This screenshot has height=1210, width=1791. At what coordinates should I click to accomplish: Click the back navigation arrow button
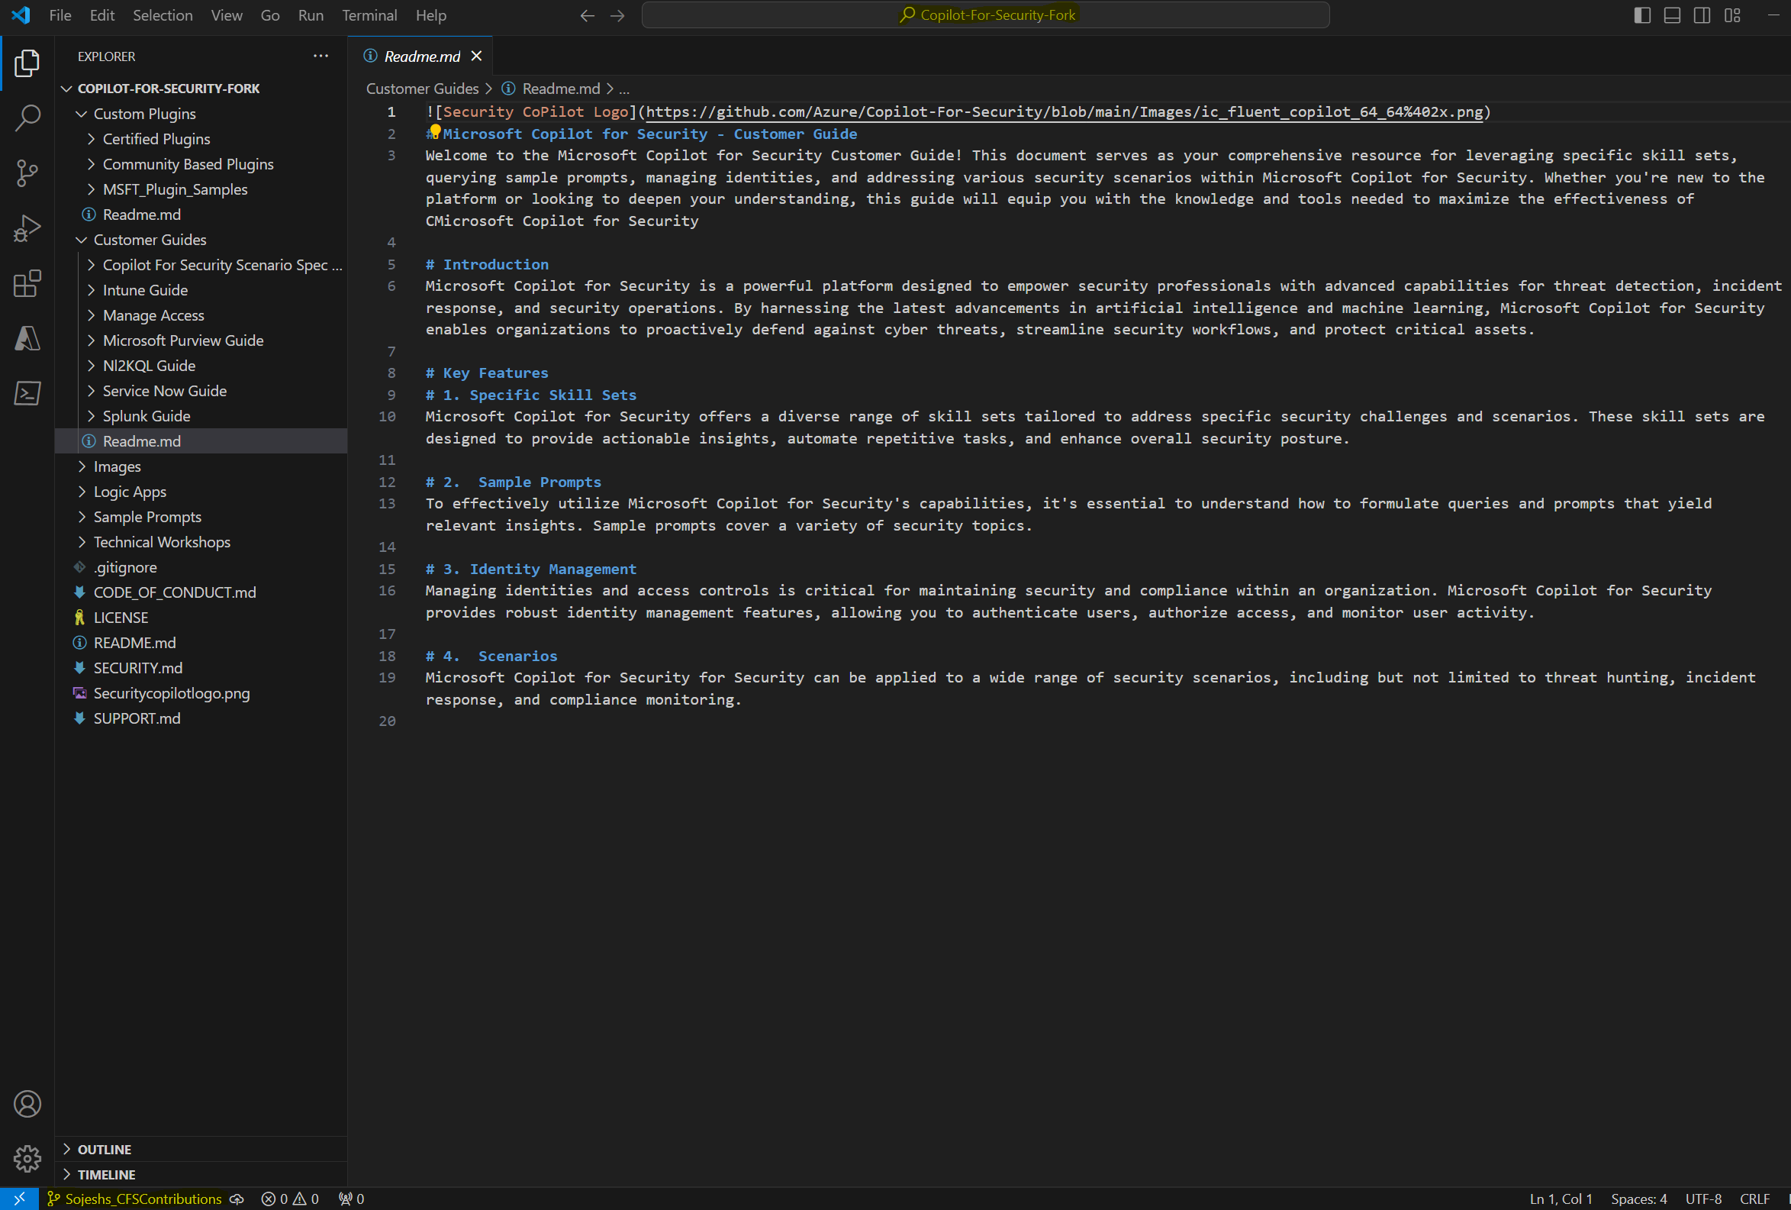[x=586, y=15]
